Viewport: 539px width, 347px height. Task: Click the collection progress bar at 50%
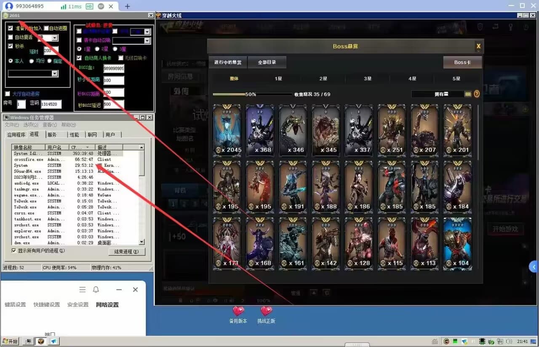click(x=252, y=95)
